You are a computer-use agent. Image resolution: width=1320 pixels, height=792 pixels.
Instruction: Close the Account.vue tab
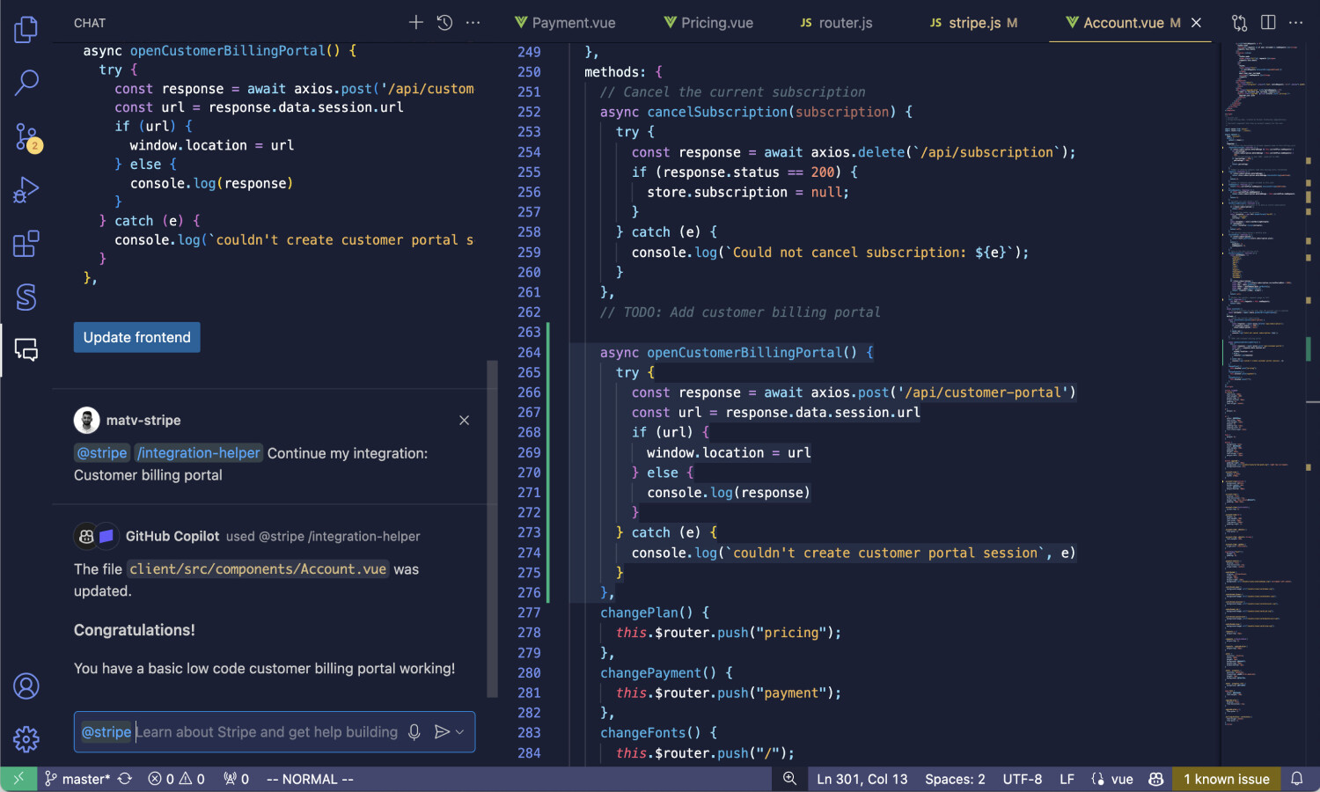coord(1196,23)
